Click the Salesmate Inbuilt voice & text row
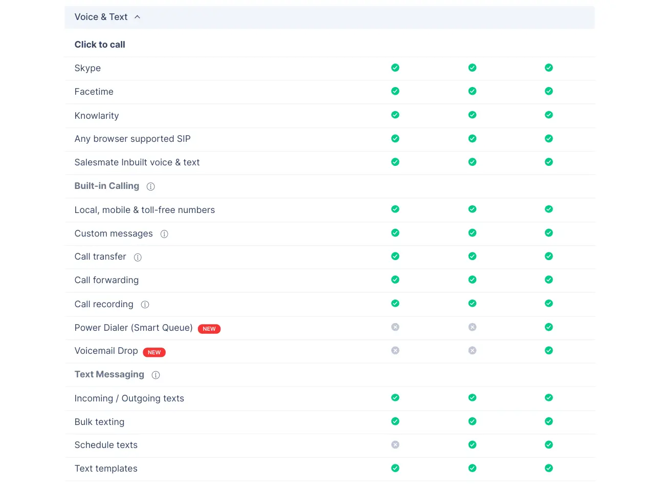Image resolution: width=665 pixels, height=490 pixels. (x=137, y=162)
